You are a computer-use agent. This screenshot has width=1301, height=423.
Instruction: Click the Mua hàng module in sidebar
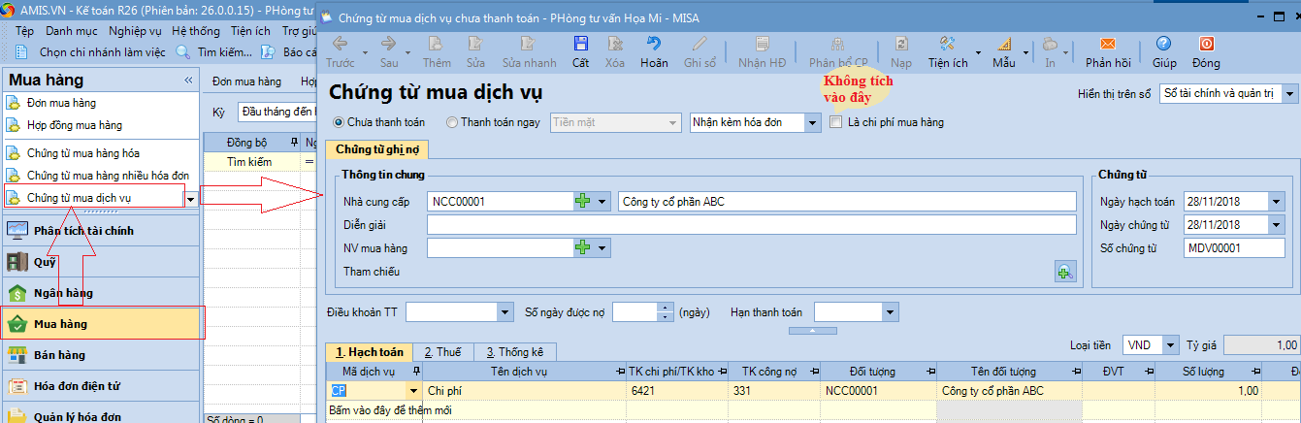pos(102,323)
